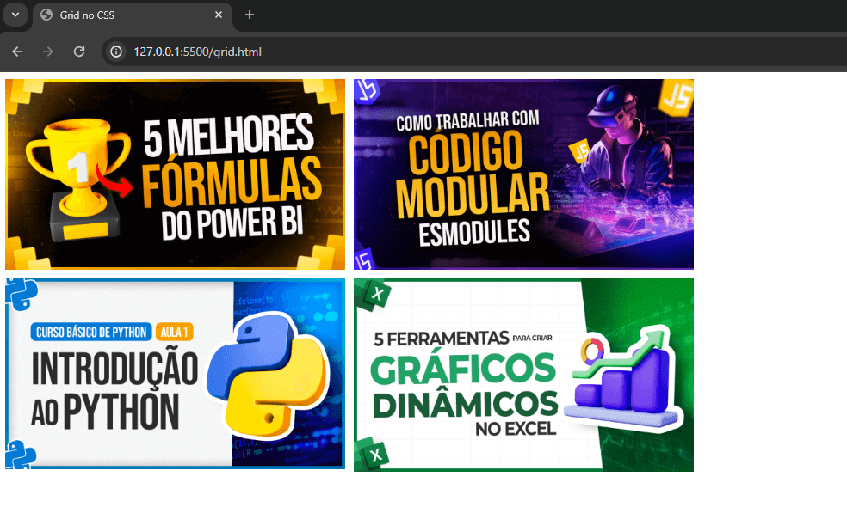Reload the grid.html page
Image resolution: width=847 pixels, height=507 pixels.
pyautogui.click(x=79, y=52)
